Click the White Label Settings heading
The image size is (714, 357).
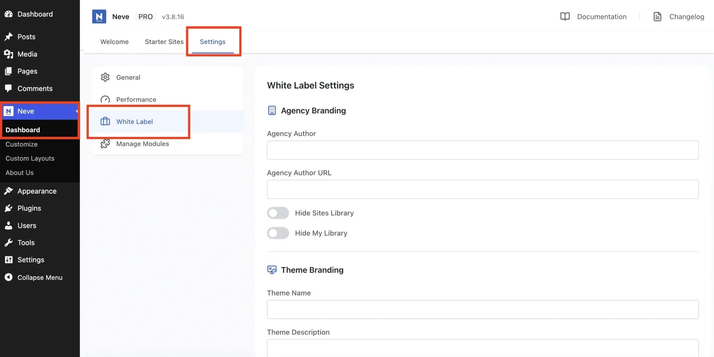tap(310, 85)
